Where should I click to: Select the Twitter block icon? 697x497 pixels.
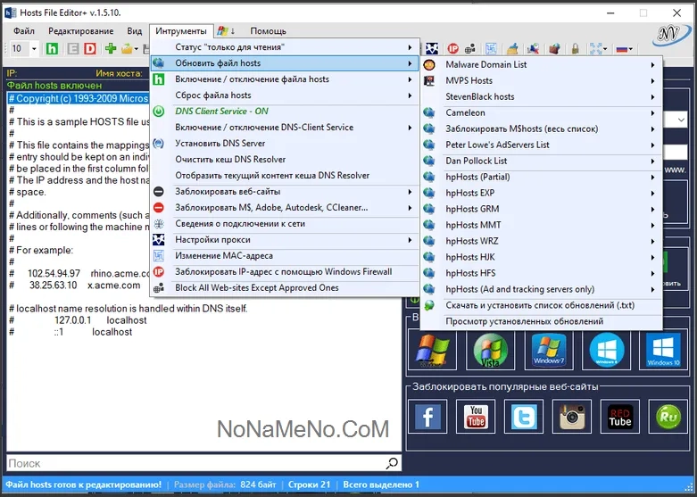point(524,418)
